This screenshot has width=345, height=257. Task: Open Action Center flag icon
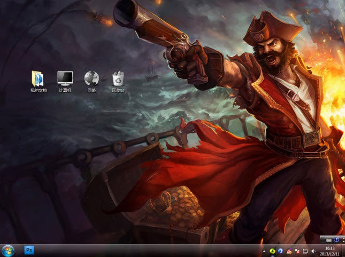(x=297, y=251)
